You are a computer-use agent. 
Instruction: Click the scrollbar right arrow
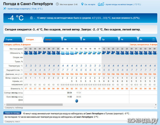pos(156,104)
